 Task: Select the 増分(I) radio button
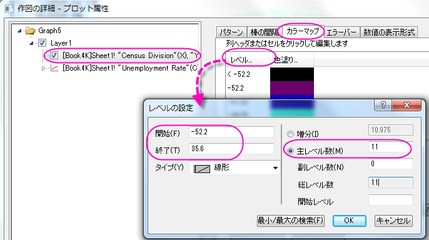click(290, 134)
